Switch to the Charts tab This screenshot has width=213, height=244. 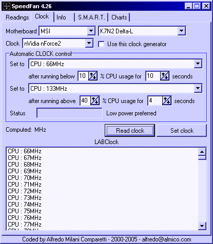tap(119, 17)
